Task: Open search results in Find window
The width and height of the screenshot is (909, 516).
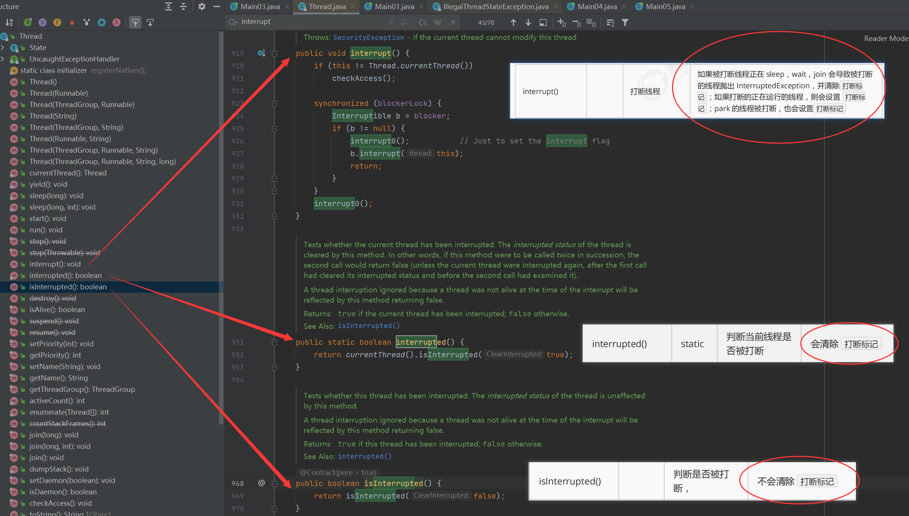Action: [x=610, y=23]
